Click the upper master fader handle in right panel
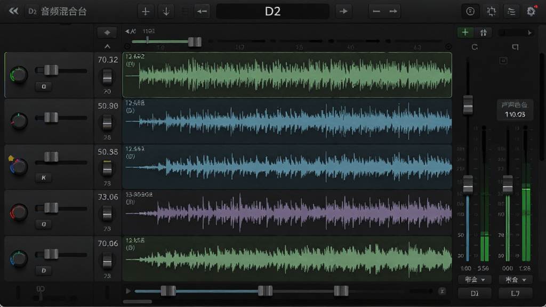Screen dimensions: 546x307 468,104
